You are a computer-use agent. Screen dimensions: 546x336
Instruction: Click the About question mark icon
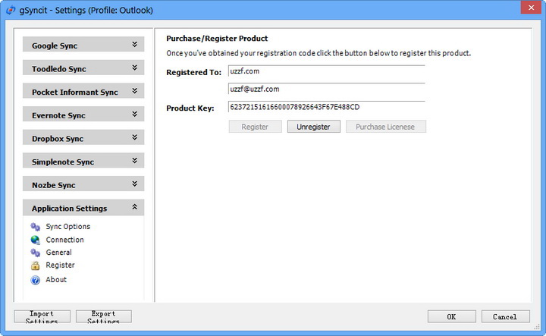[x=35, y=280]
